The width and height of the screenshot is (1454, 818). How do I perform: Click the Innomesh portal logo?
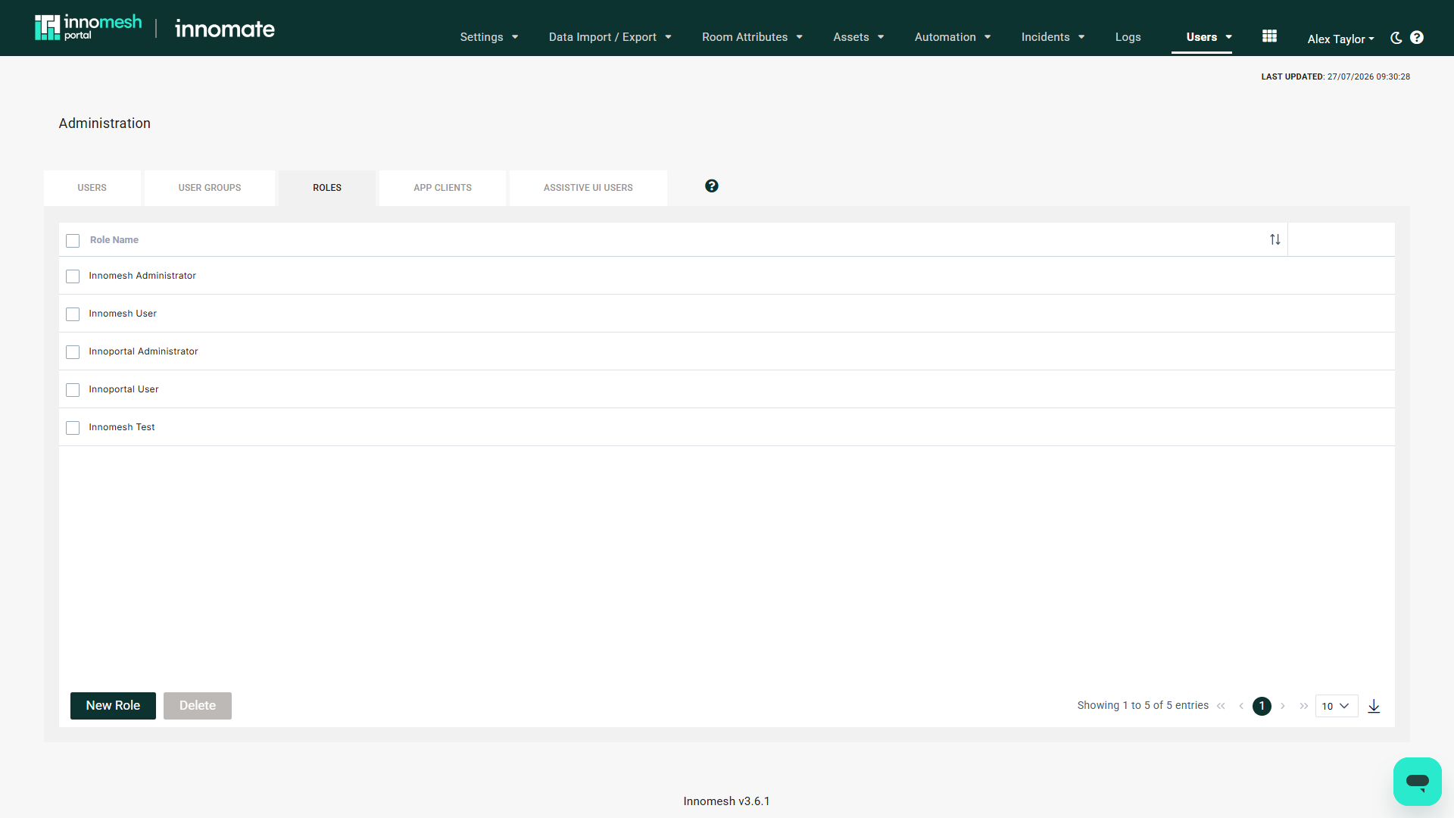point(88,27)
